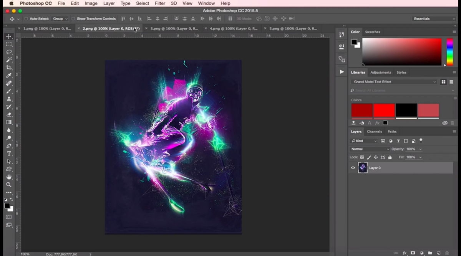Select the Blur tool
The height and width of the screenshot is (256, 461).
[x=9, y=130]
